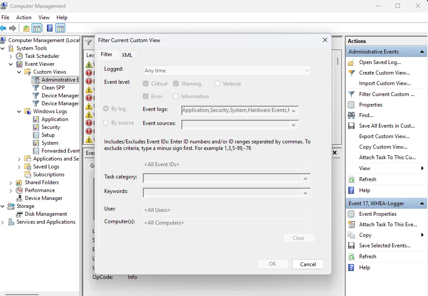The width and height of the screenshot is (428, 296).
Task: Click the OK button
Action: click(272, 264)
